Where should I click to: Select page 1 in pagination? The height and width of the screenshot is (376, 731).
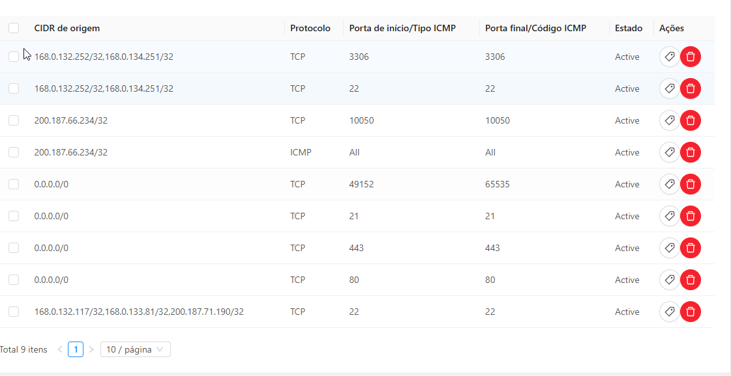coord(76,349)
